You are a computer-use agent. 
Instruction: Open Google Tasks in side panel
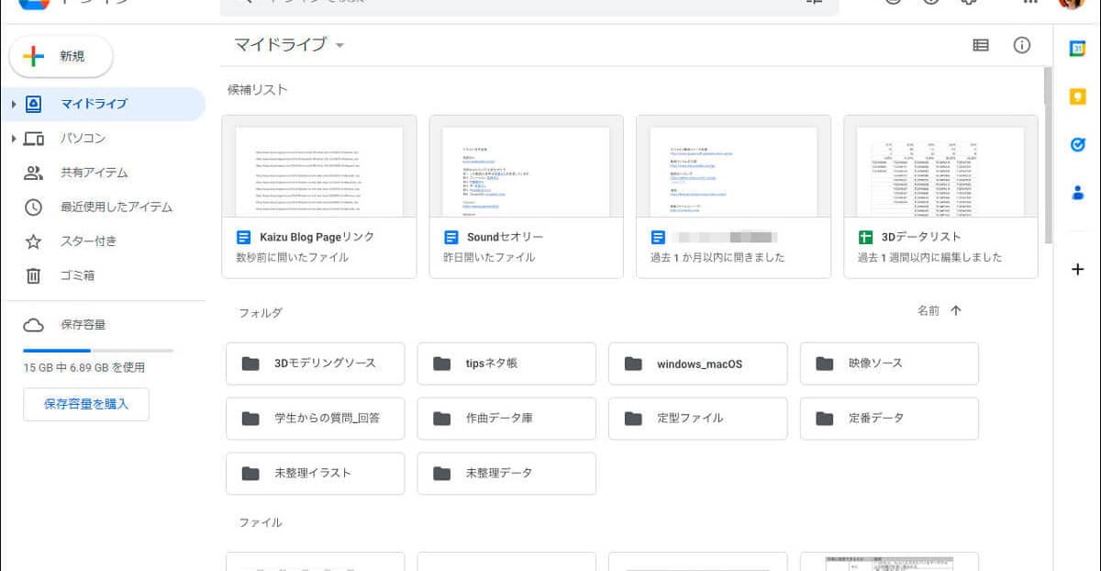(1078, 145)
